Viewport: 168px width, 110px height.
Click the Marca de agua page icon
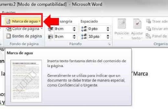8,21
